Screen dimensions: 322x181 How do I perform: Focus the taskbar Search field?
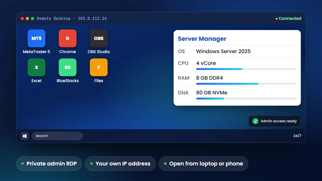(x=57, y=136)
